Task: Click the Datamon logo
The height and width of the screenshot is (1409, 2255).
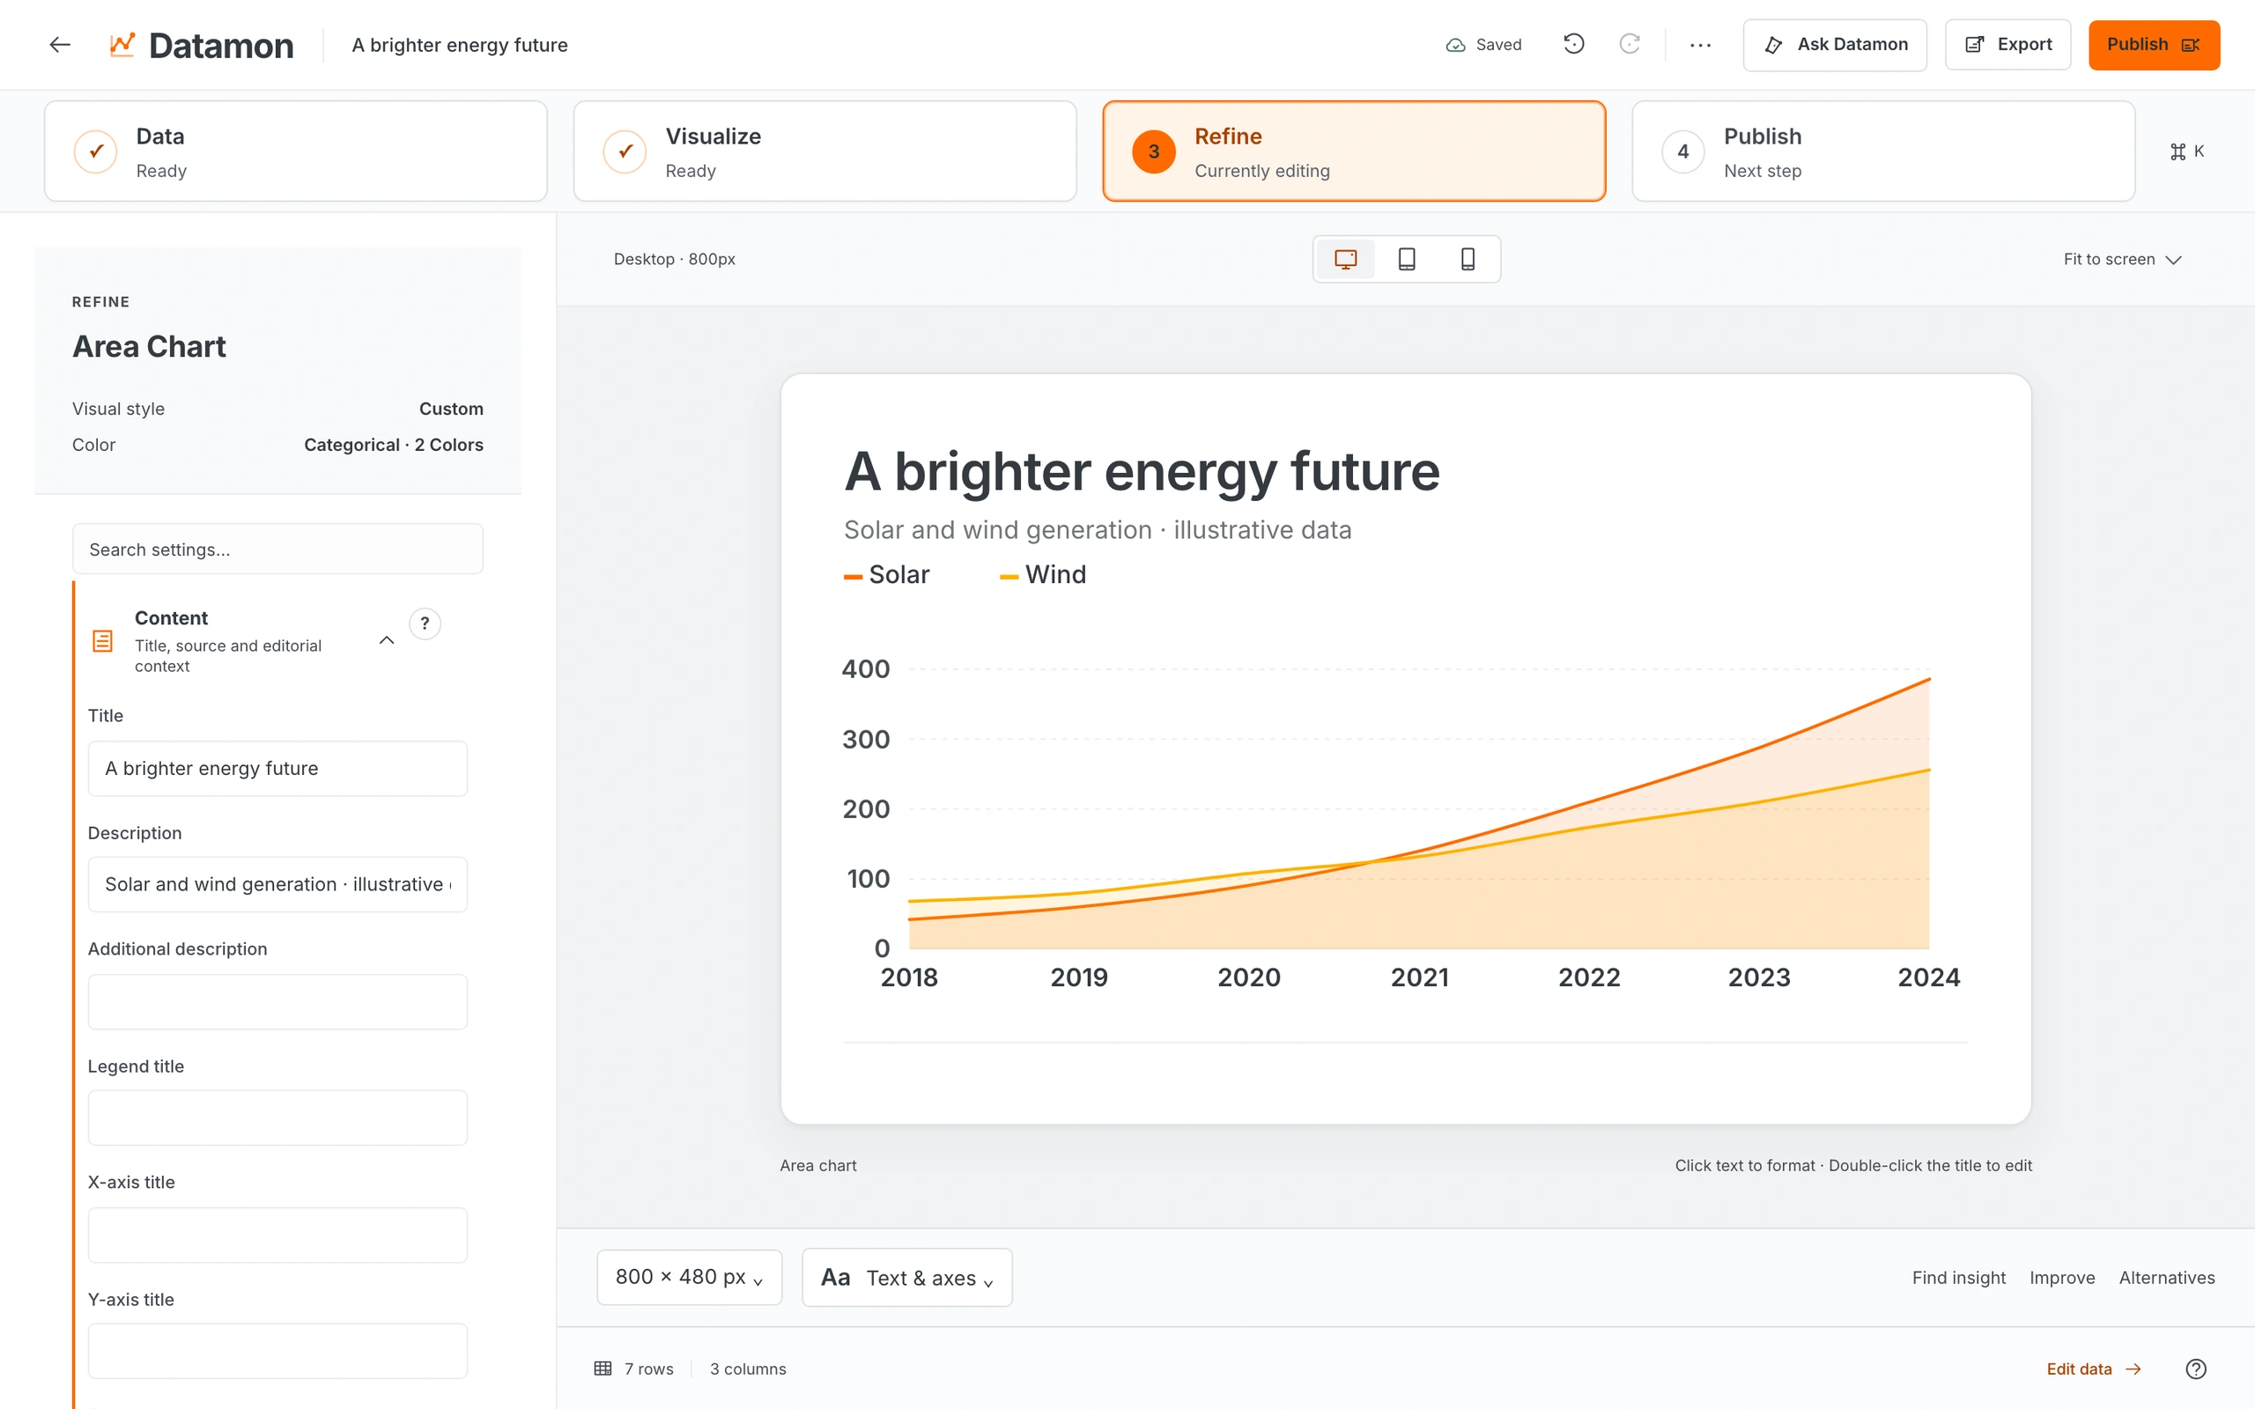Action: (201, 45)
